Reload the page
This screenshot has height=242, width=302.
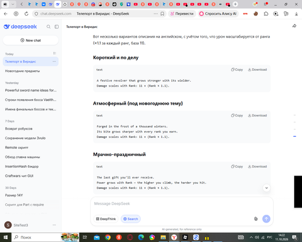(27, 14)
